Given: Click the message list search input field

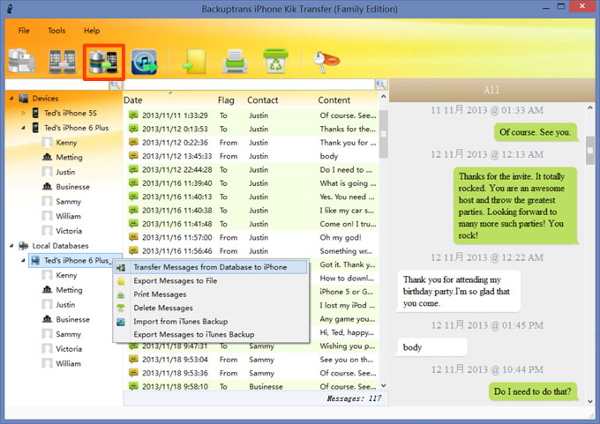Looking at the screenshot, I should (x=250, y=84).
